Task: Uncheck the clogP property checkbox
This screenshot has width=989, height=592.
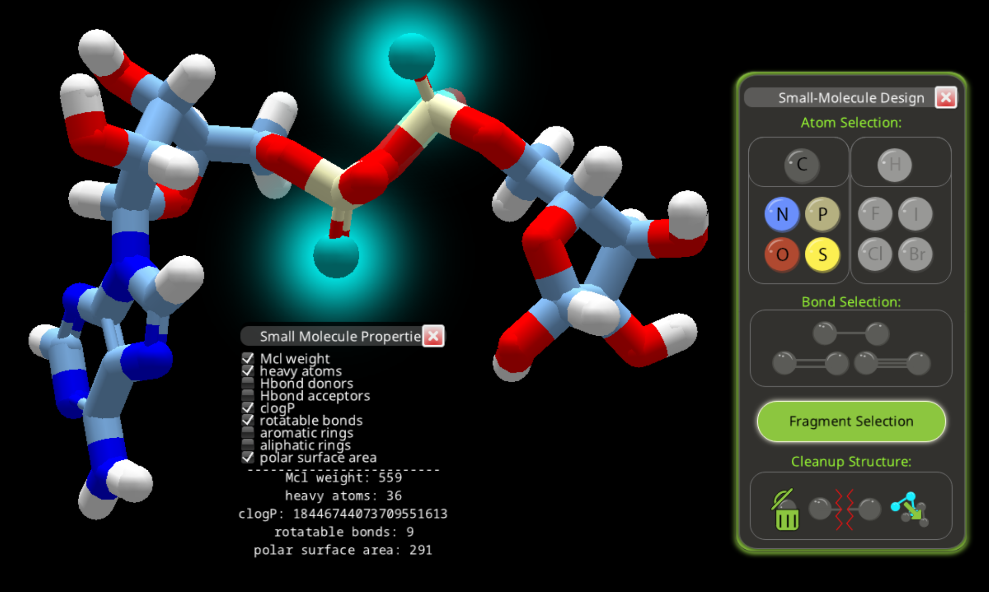Action: click(x=248, y=408)
